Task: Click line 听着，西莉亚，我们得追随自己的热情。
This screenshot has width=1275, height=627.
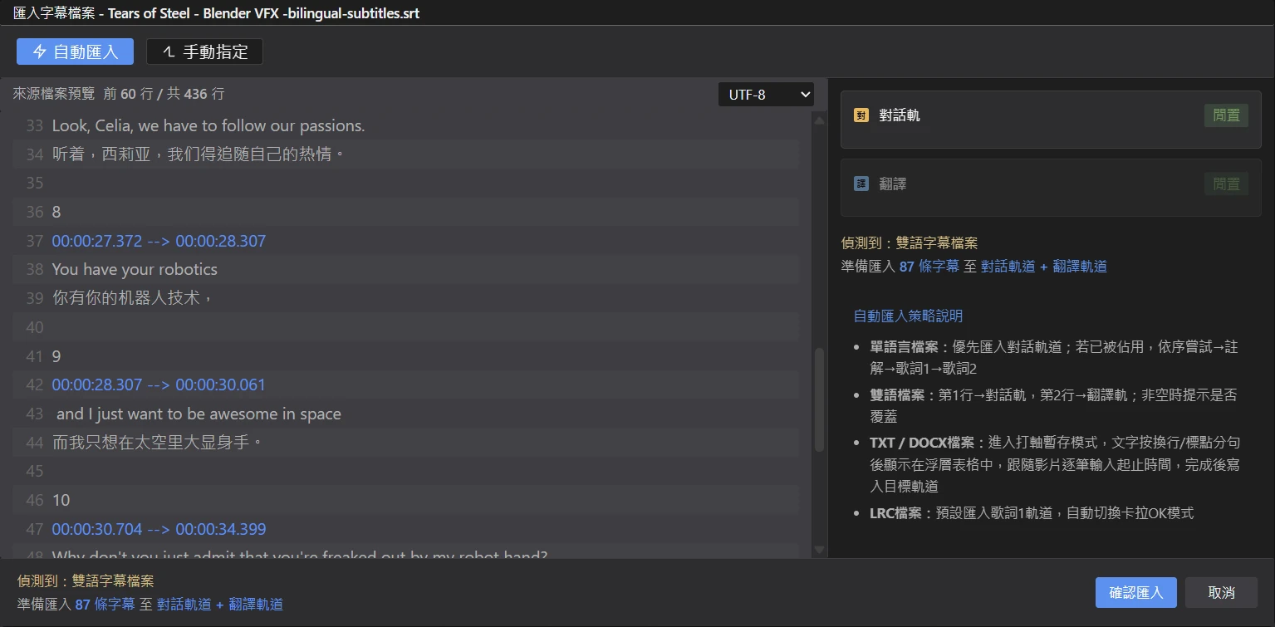Action: (x=199, y=154)
